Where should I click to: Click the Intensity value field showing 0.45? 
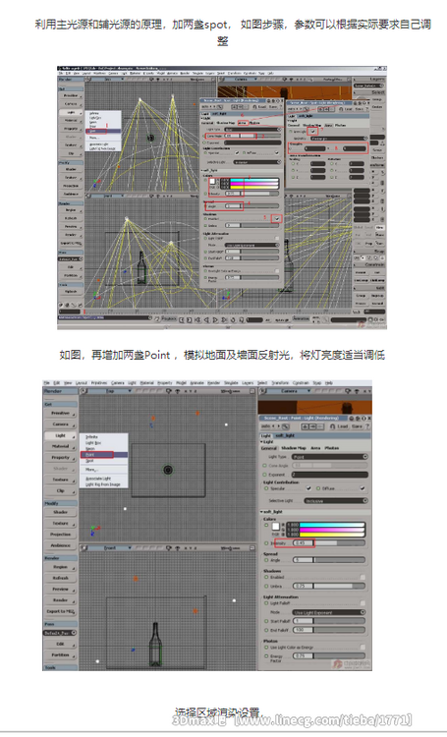click(x=304, y=542)
